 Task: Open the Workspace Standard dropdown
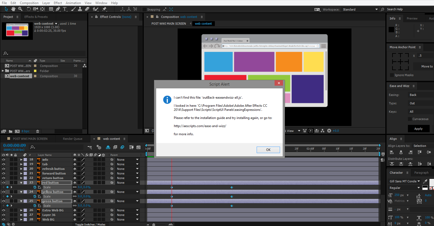click(360, 9)
